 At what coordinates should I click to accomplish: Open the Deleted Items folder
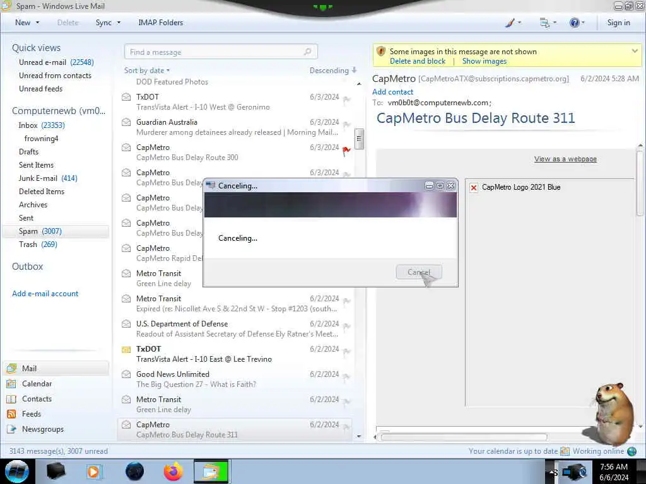tap(42, 192)
